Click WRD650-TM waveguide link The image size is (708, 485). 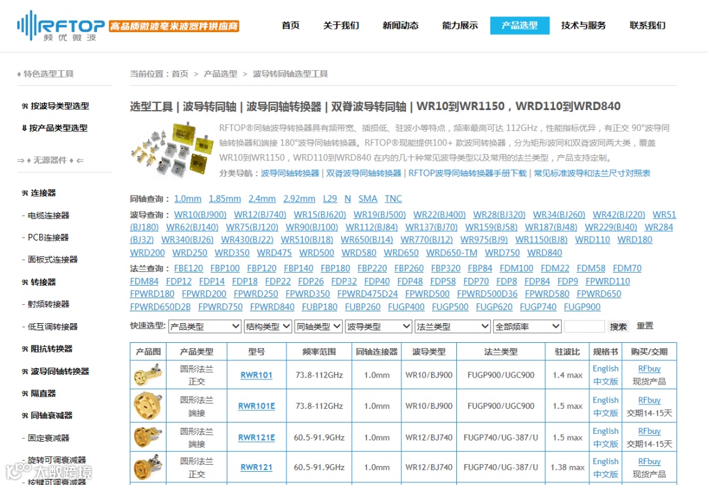pyautogui.click(x=452, y=253)
